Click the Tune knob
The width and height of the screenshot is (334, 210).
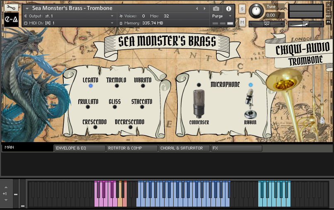point(256,11)
